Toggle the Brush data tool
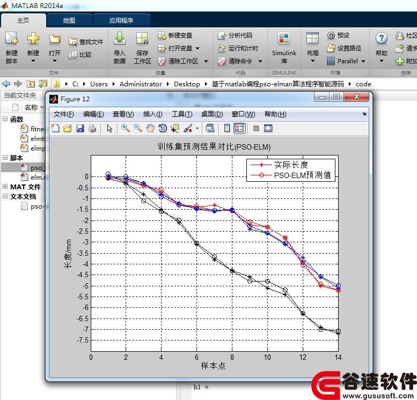 pyautogui.click(x=188, y=128)
